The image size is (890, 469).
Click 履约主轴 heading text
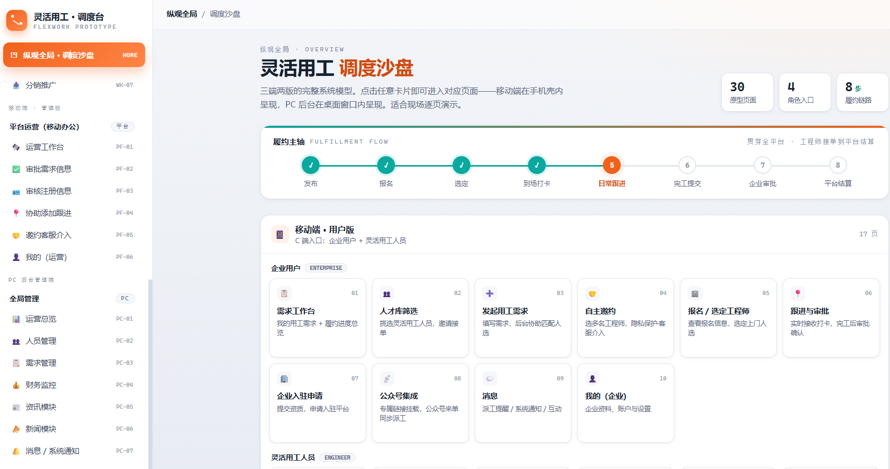(289, 141)
